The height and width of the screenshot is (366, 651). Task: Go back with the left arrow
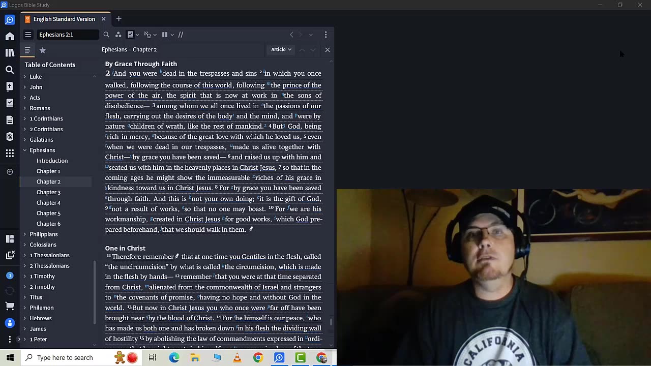coord(291,35)
